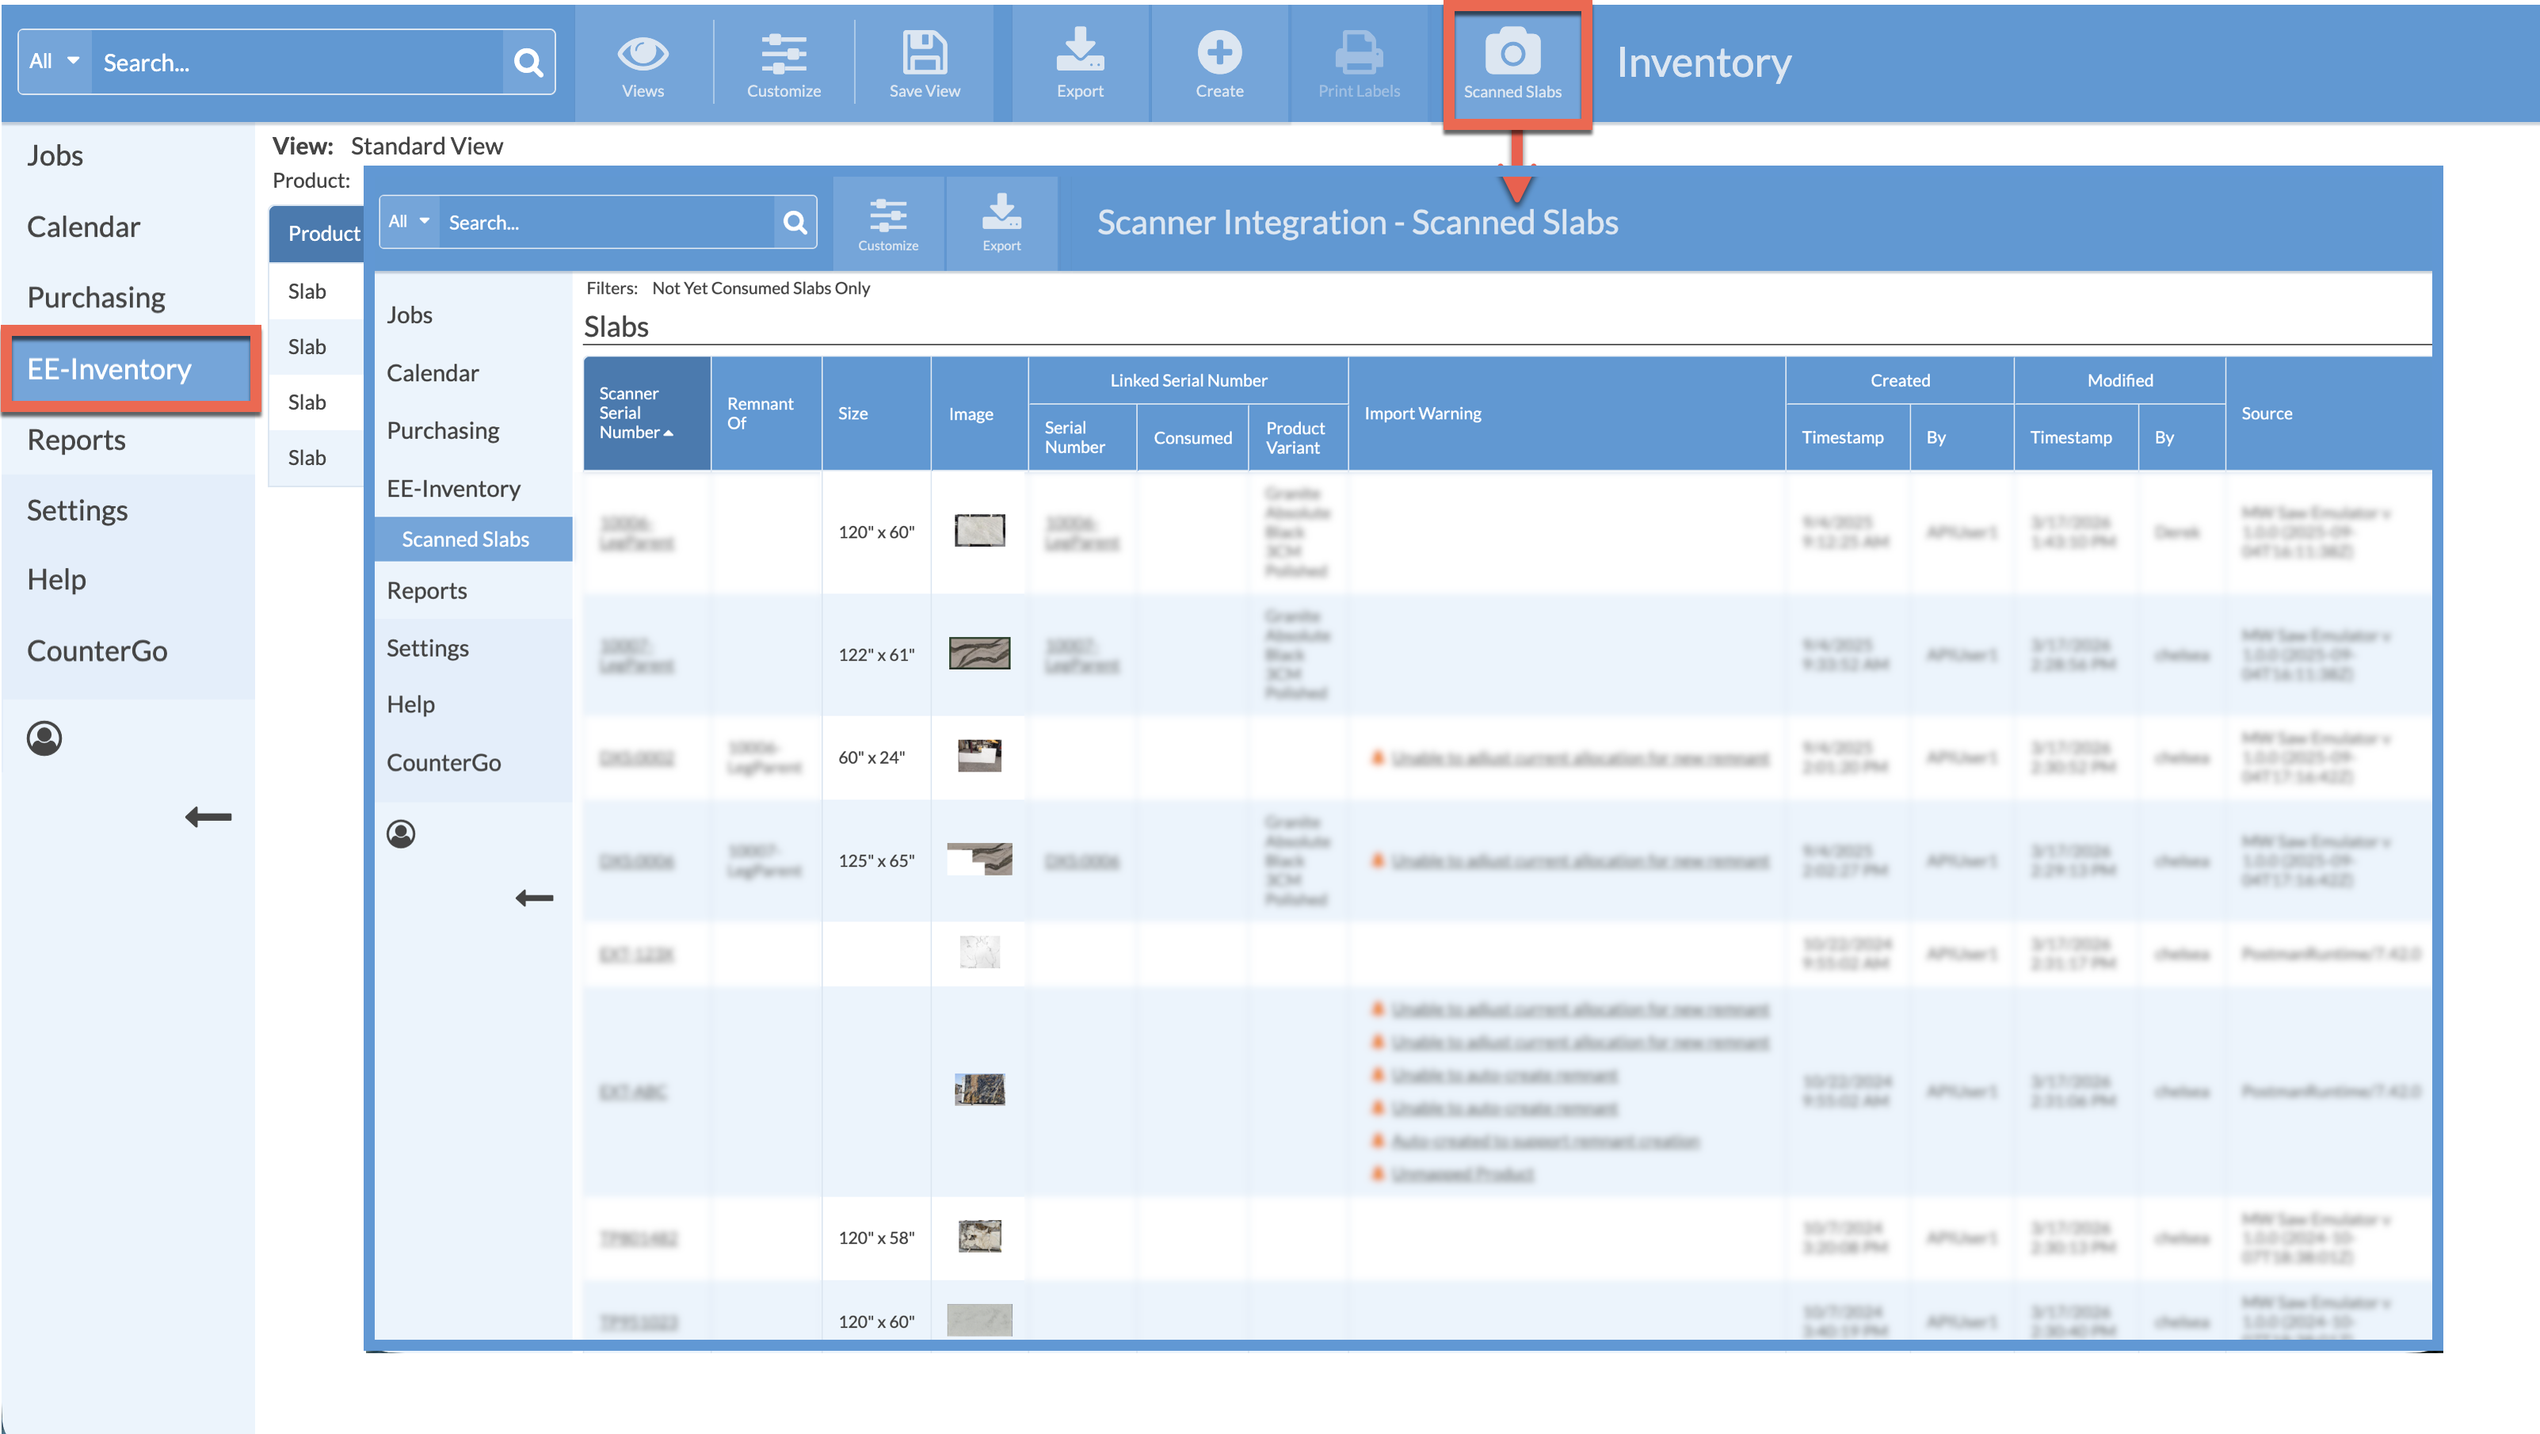The height and width of the screenshot is (1434, 2540).
Task: Click the Product tab header
Action: 322,234
